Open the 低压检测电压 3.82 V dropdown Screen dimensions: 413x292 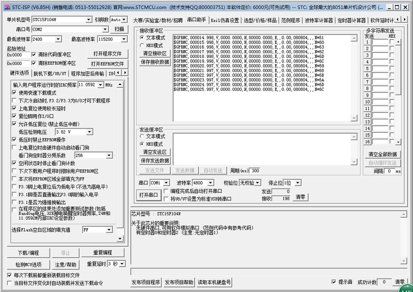[89, 132]
